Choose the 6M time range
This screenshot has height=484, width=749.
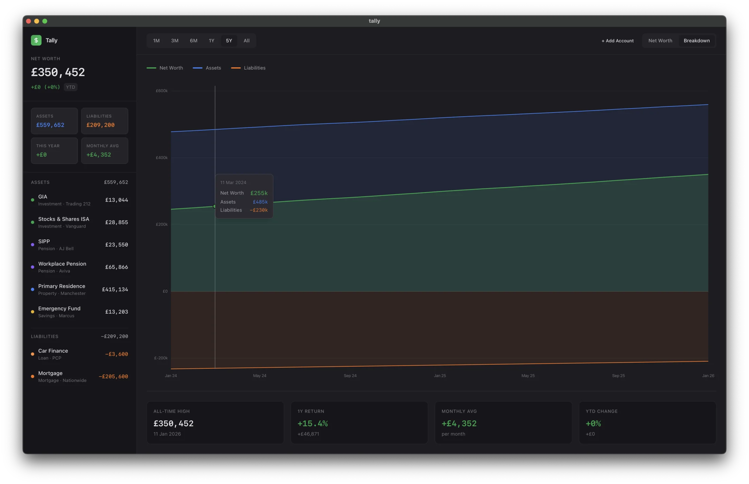point(194,40)
